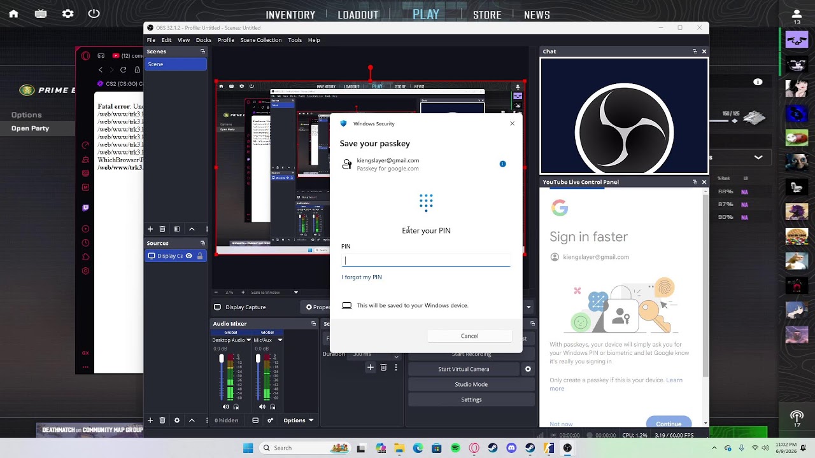815x458 pixels.
Task: Click passkey info icon in Windows Security
Action: 502,164
